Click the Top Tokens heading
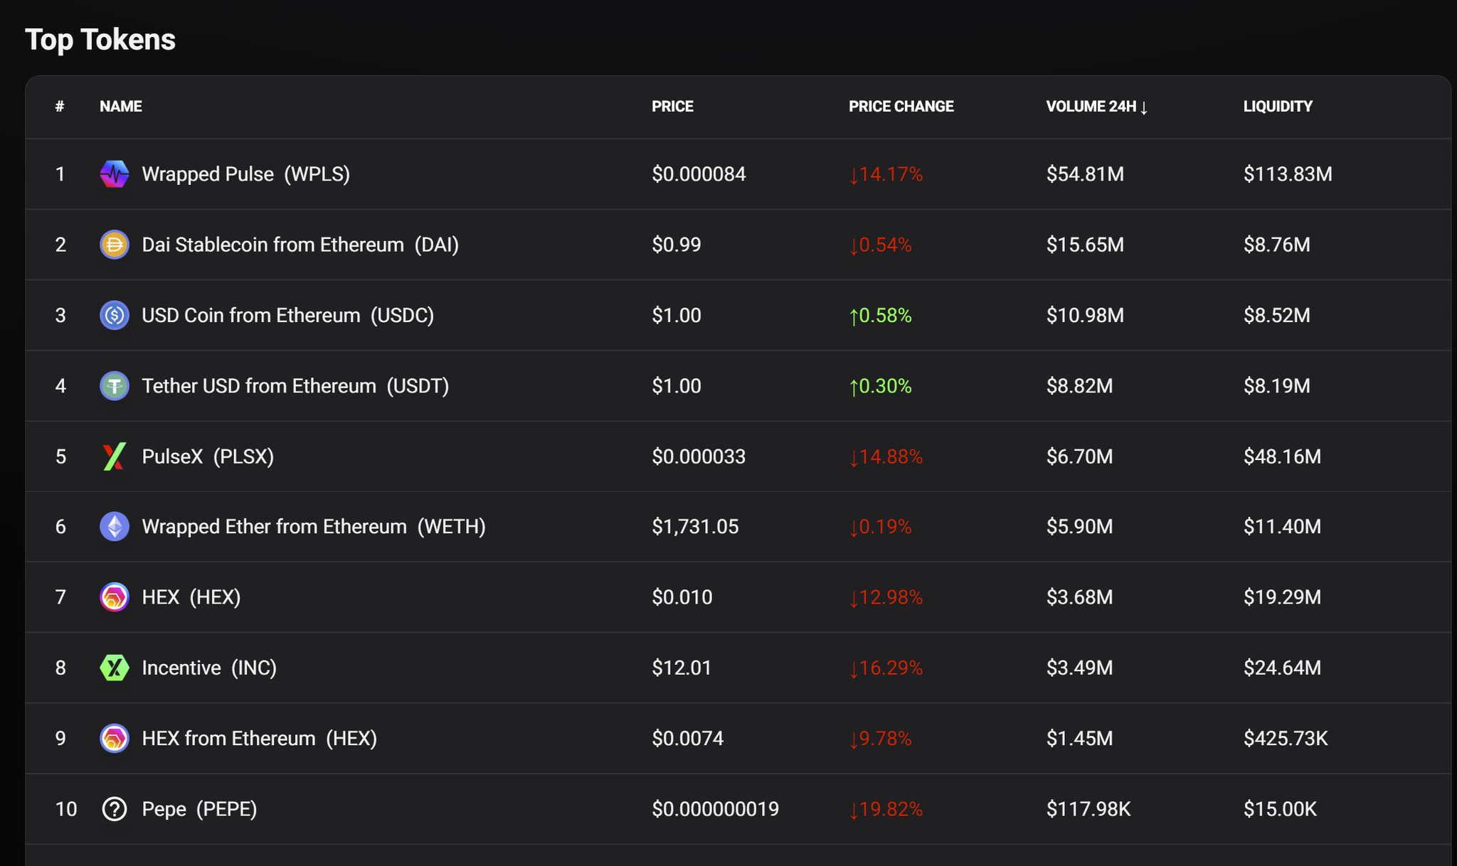The image size is (1457, 866). [x=100, y=40]
